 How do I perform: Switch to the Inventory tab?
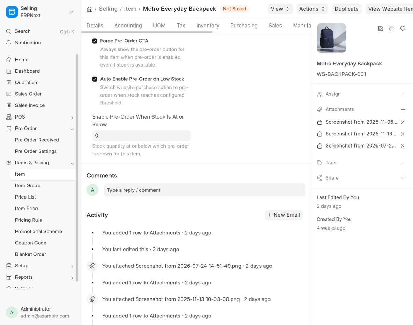tap(208, 26)
